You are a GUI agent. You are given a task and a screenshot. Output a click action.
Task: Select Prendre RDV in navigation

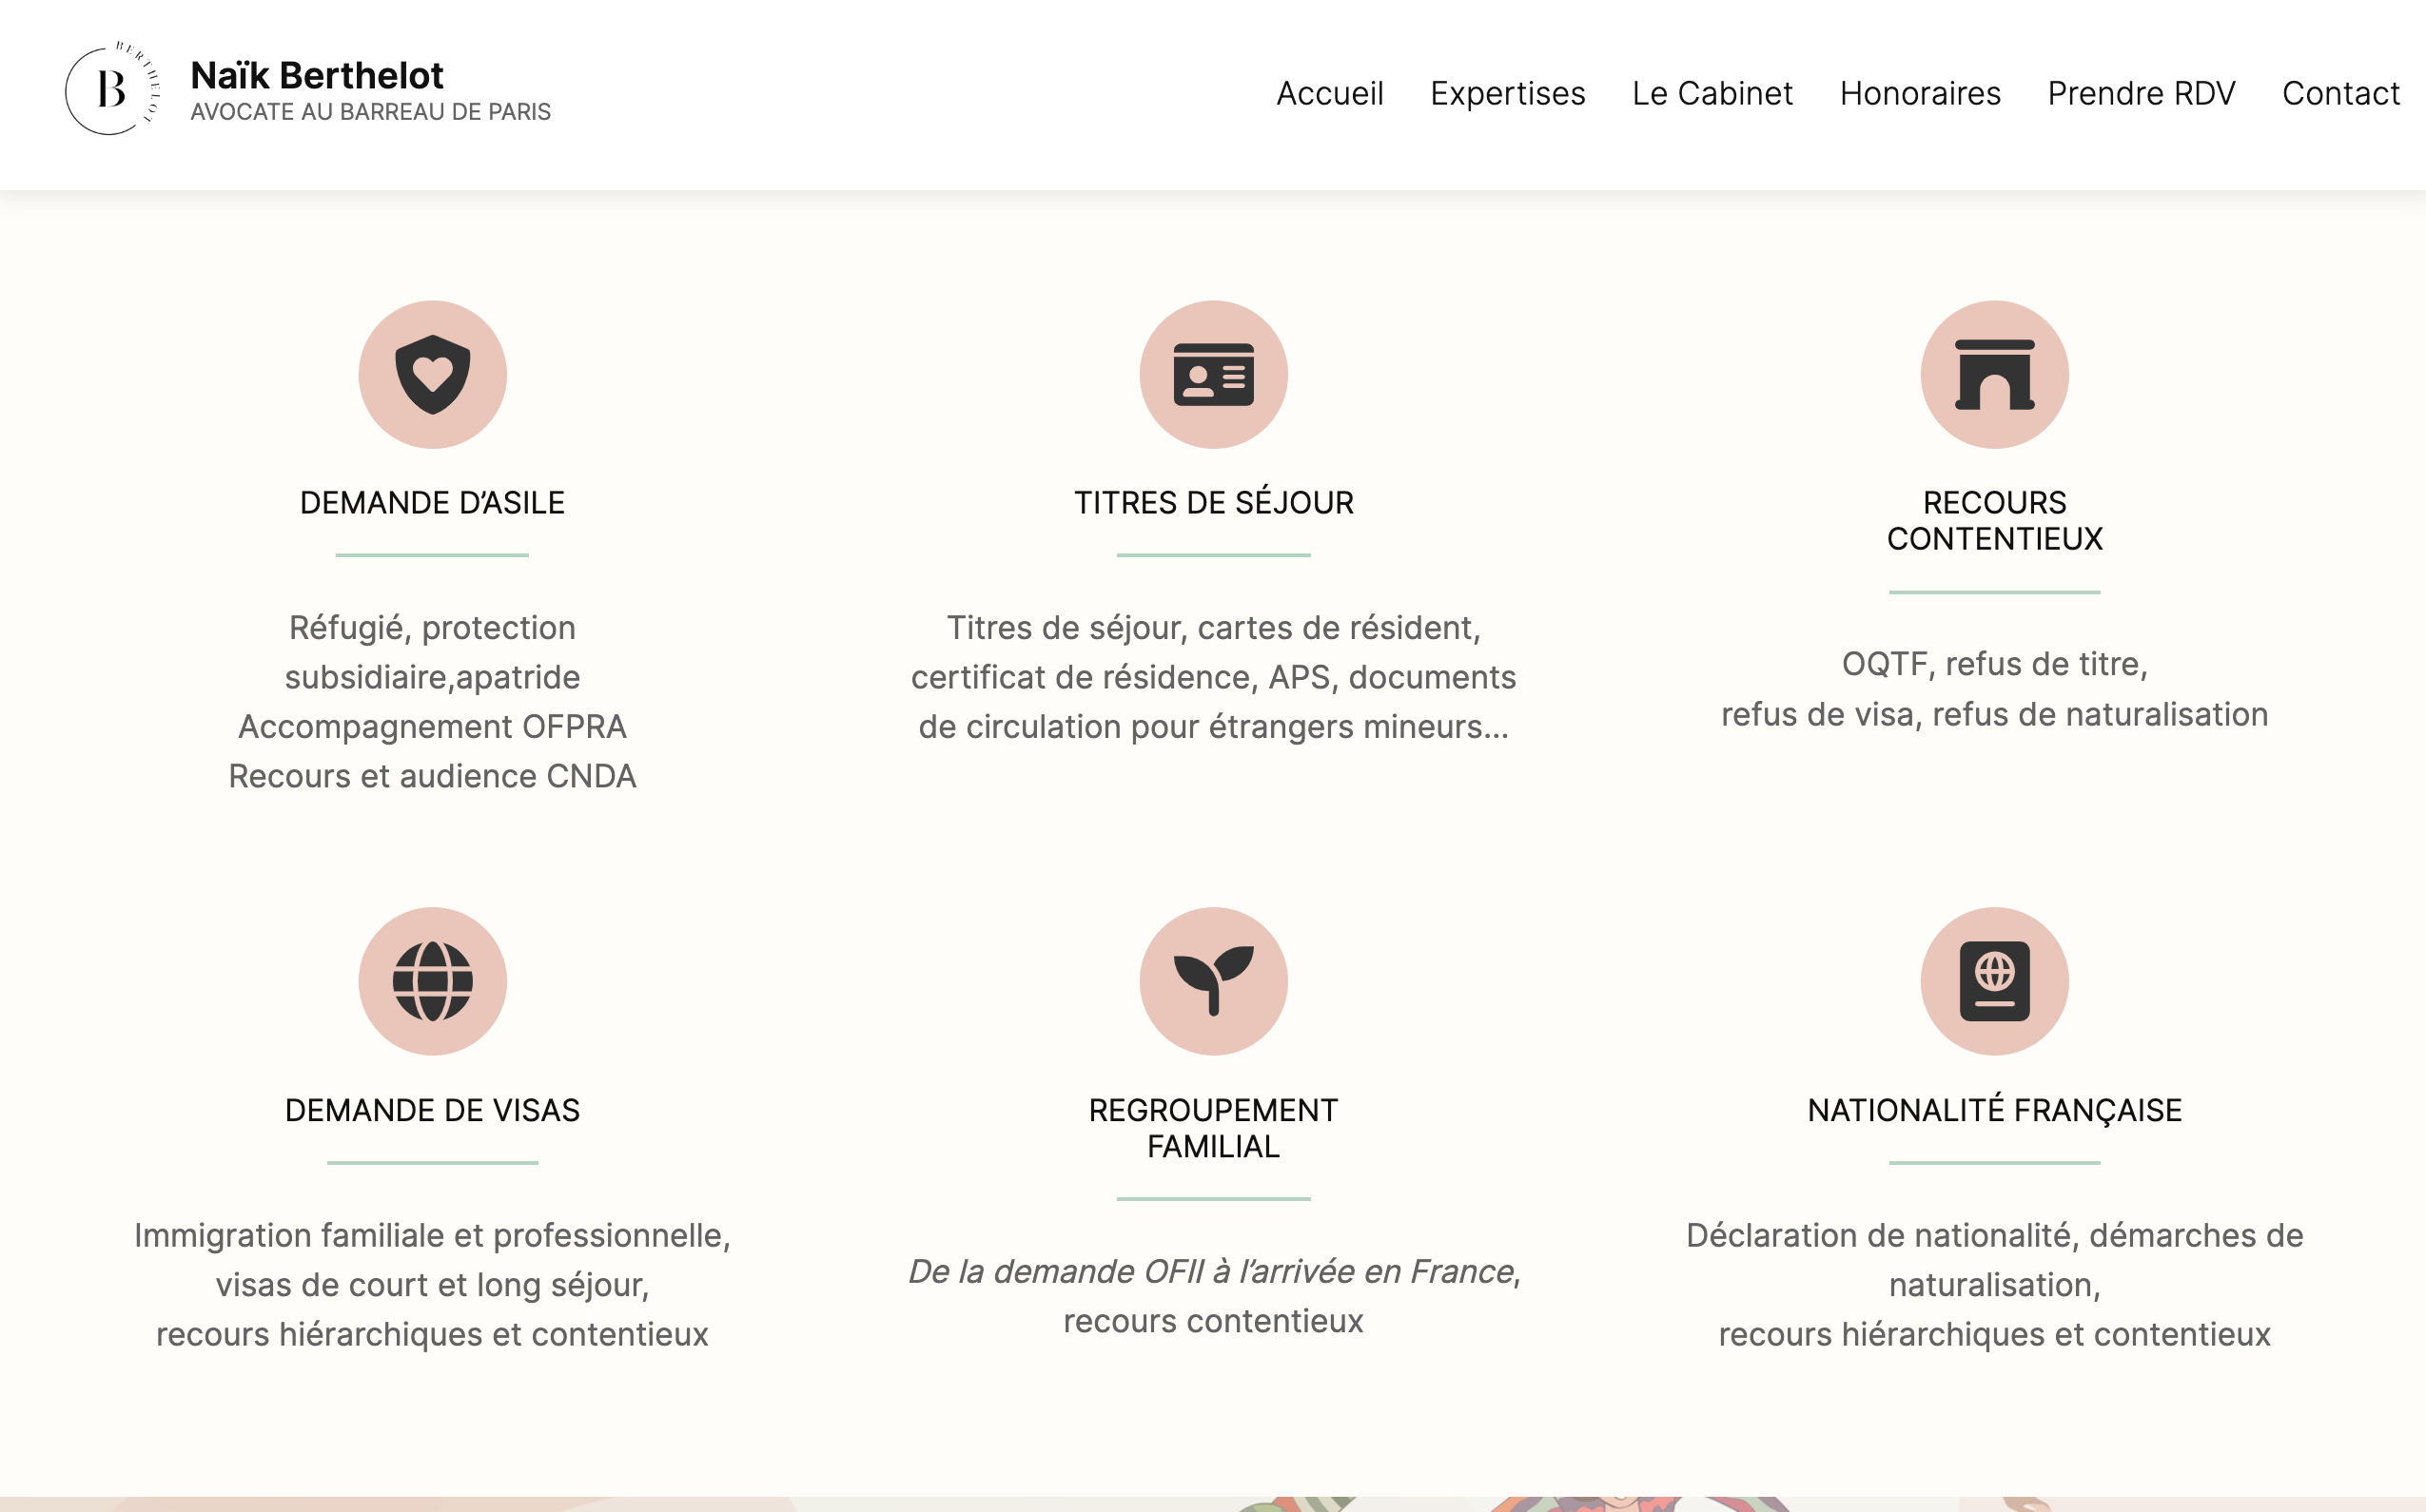point(2141,93)
